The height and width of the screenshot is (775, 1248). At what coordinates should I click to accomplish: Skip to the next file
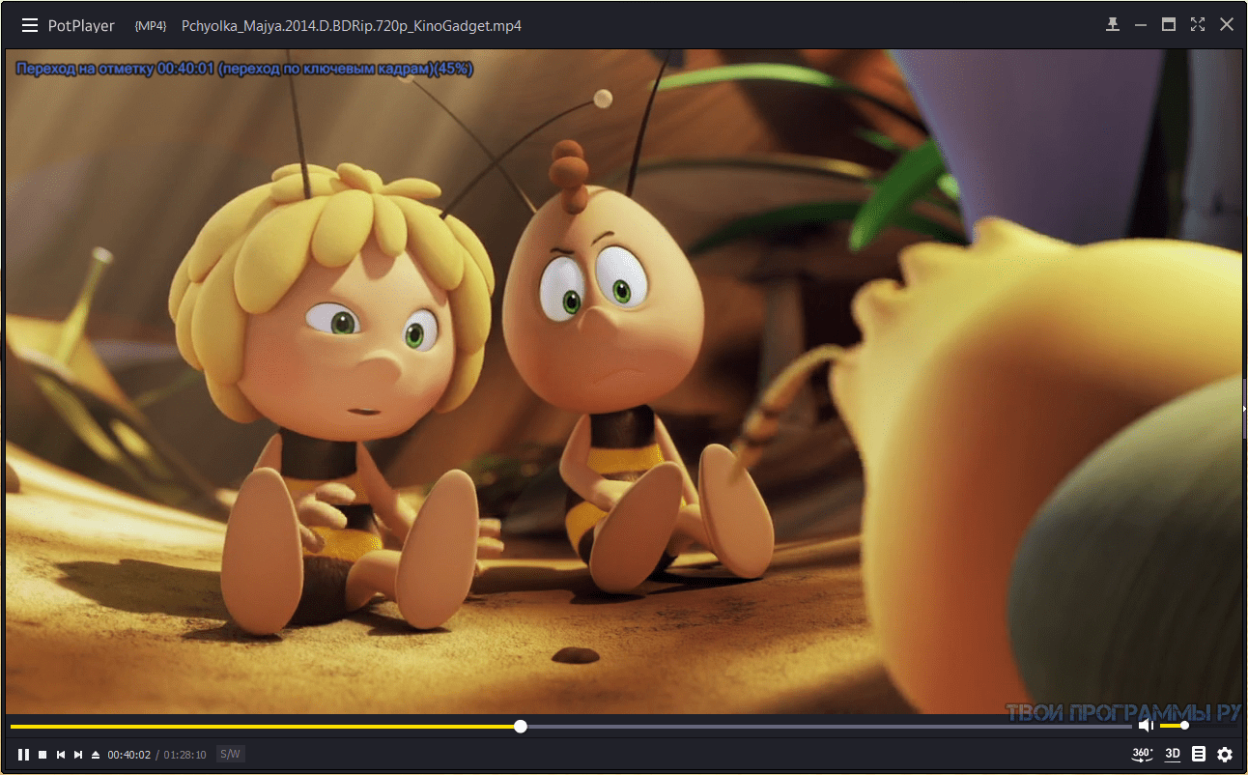pyautogui.click(x=78, y=754)
